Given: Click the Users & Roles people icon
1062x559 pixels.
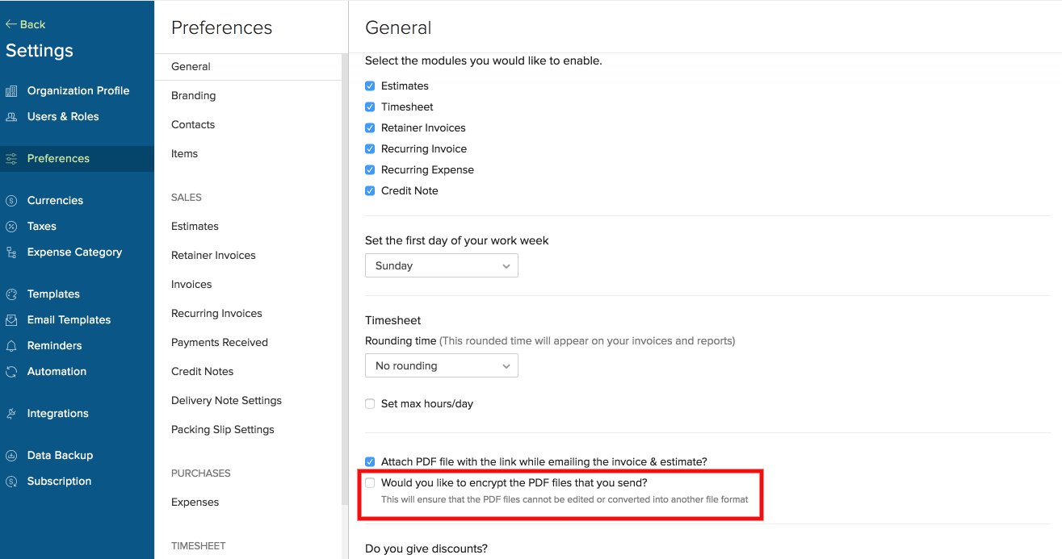Looking at the screenshot, I should [x=11, y=117].
